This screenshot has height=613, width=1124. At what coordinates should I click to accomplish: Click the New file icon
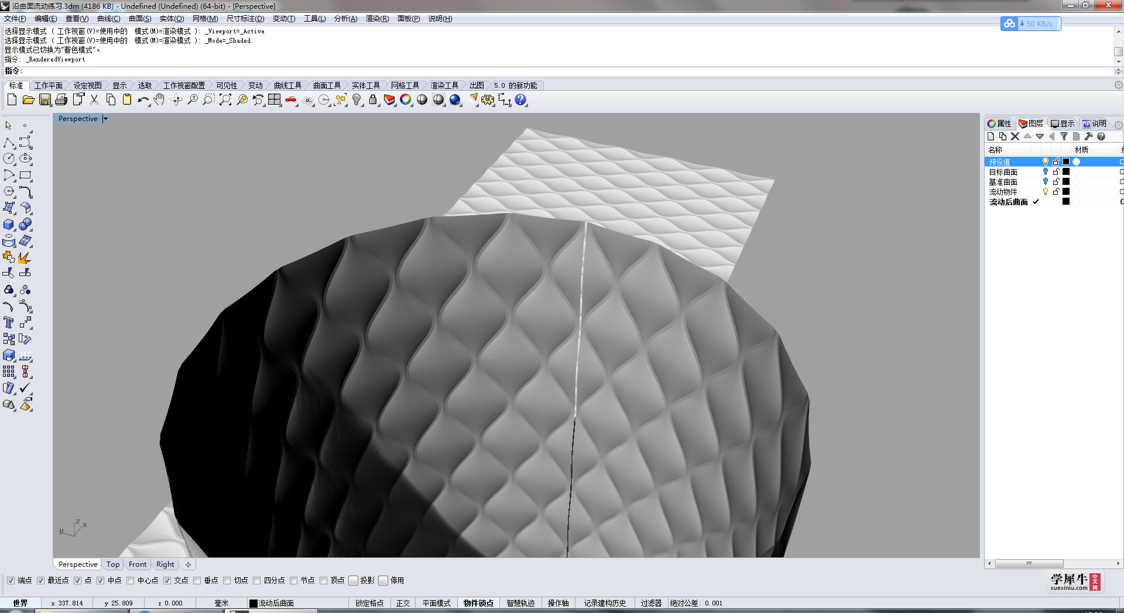pyautogui.click(x=12, y=100)
